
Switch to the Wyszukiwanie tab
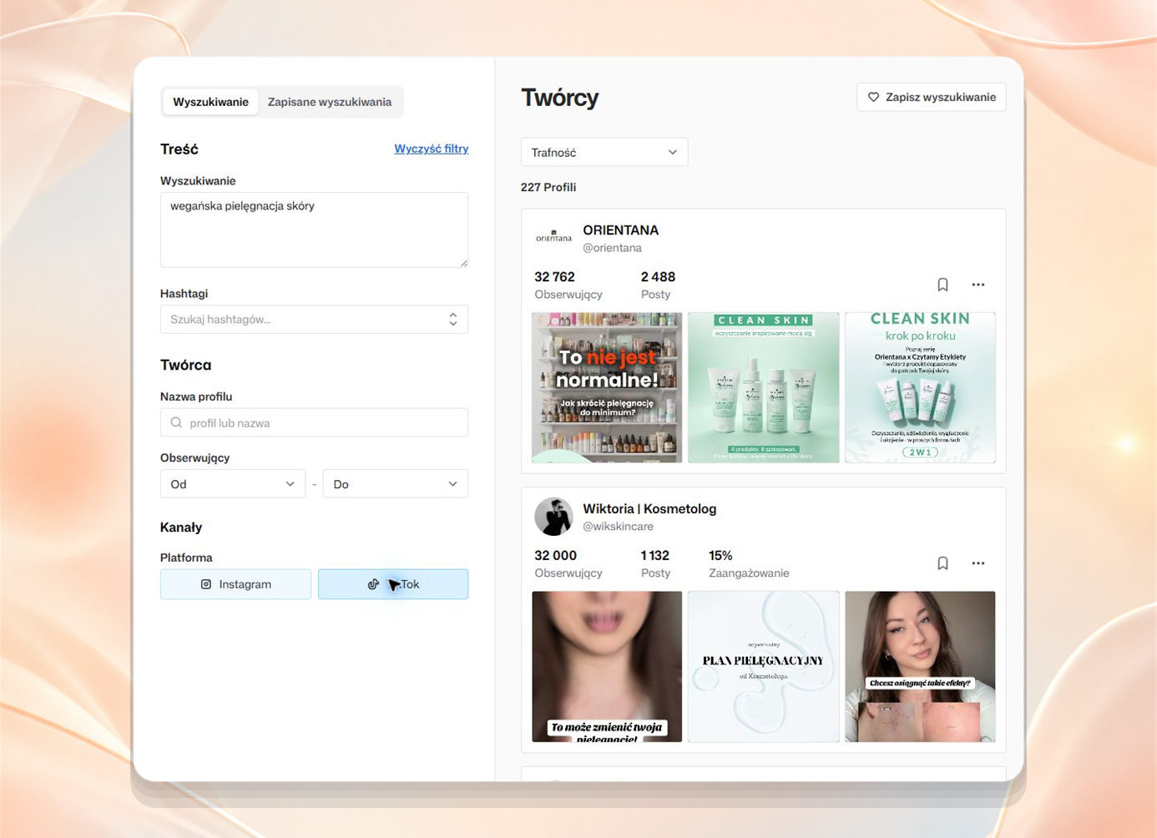(x=210, y=102)
